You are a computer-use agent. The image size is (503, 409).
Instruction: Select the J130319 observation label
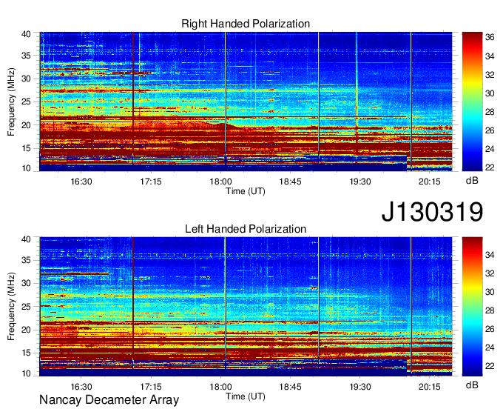[x=432, y=212]
